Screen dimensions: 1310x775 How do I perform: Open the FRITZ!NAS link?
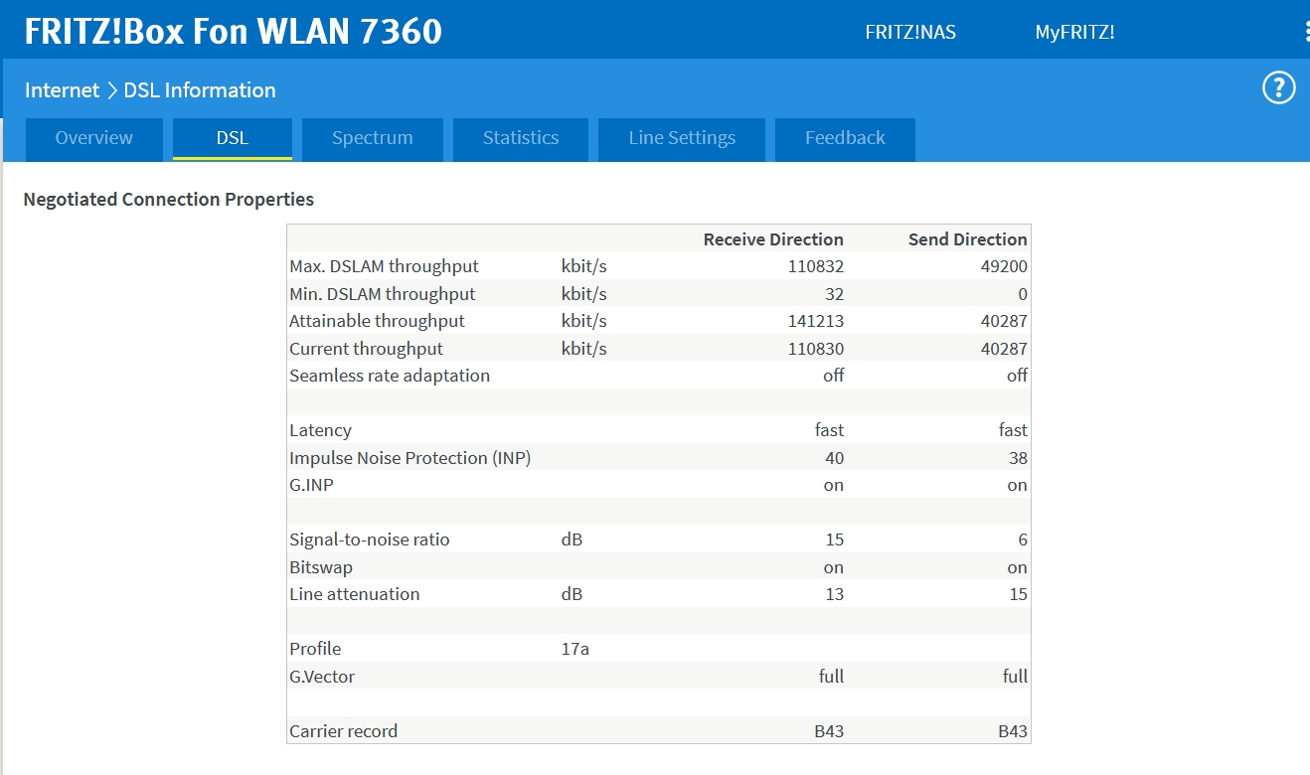[909, 32]
